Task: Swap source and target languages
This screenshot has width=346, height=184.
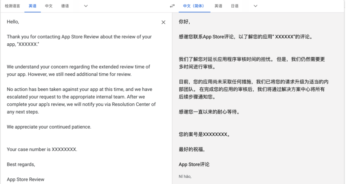Action: [x=172, y=6]
